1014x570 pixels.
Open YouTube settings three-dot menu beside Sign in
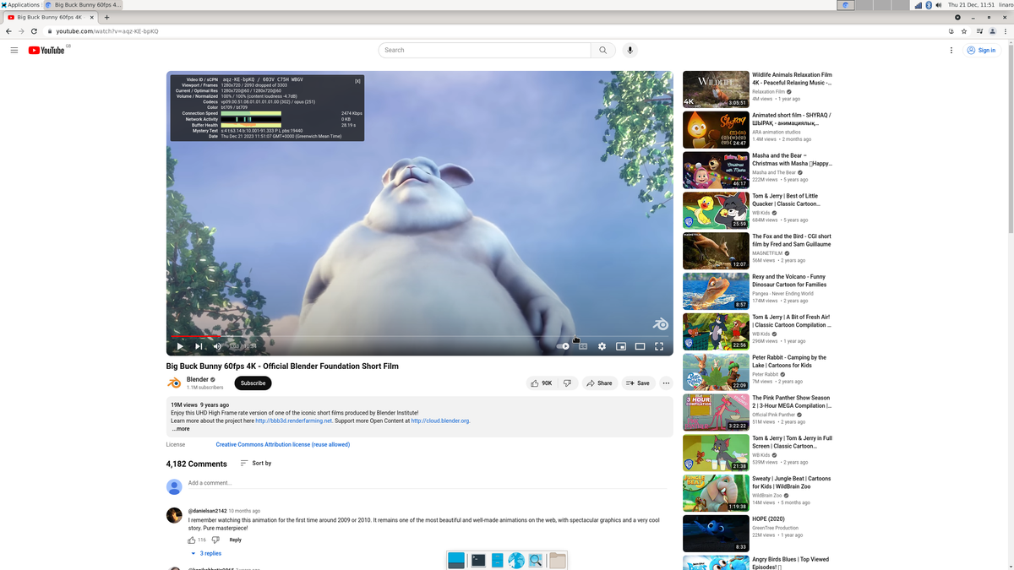pos(951,51)
